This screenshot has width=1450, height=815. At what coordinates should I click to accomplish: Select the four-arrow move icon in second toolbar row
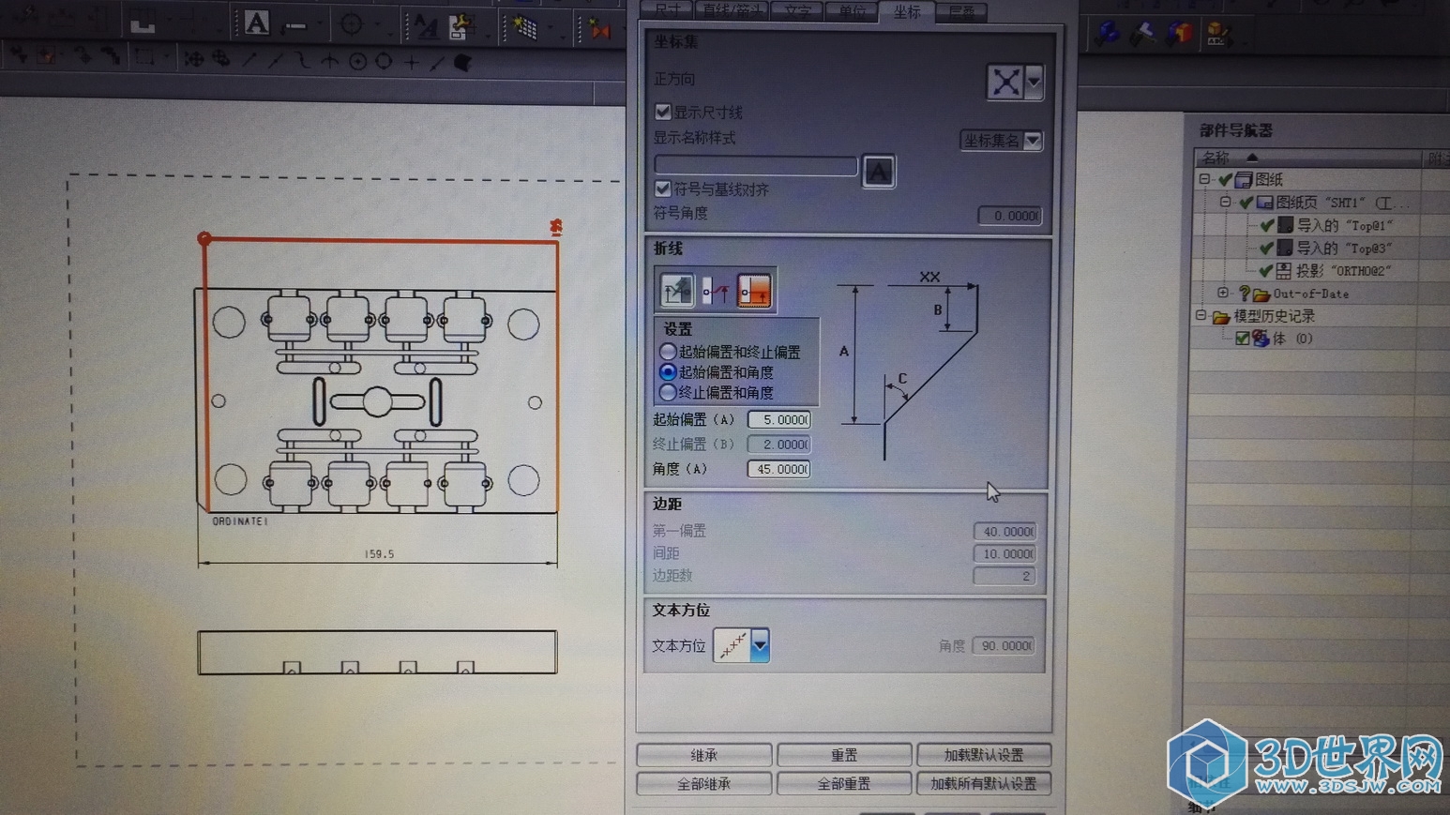click(194, 60)
